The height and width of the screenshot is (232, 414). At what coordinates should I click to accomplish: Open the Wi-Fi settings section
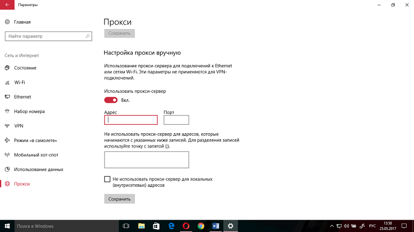point(20,83)
